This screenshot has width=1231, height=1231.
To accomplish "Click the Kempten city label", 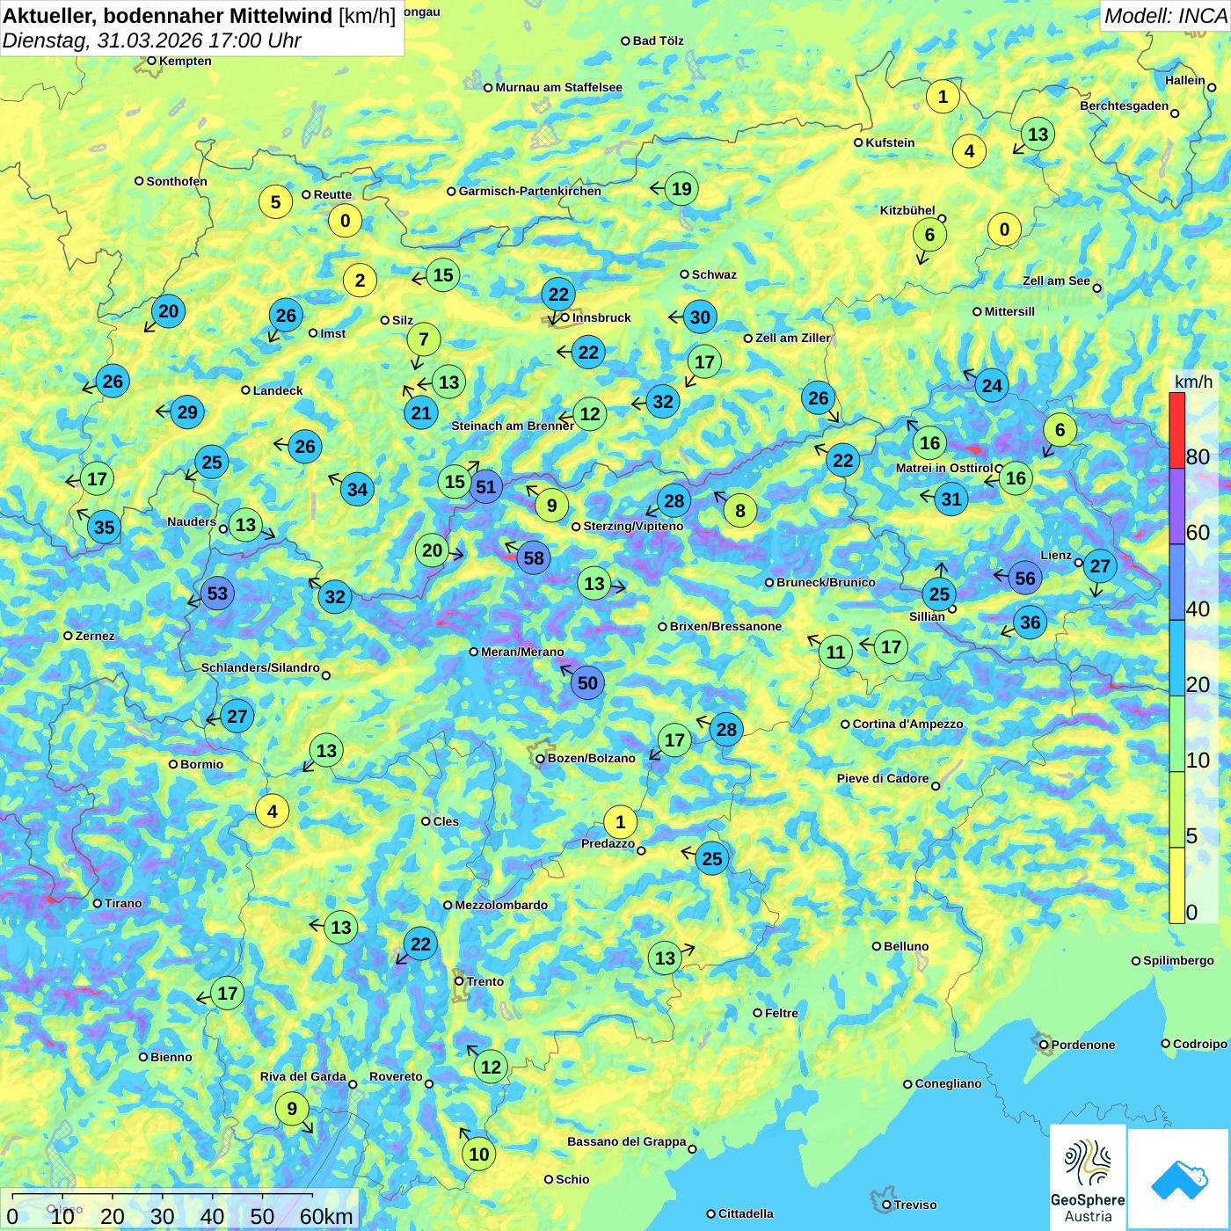I will click(x=186, y=61).
